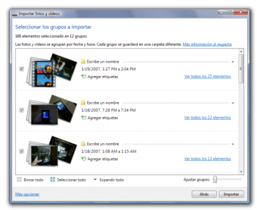
Task: Click Seleccionar los grupos a importar heading
Action: [53, 27]
